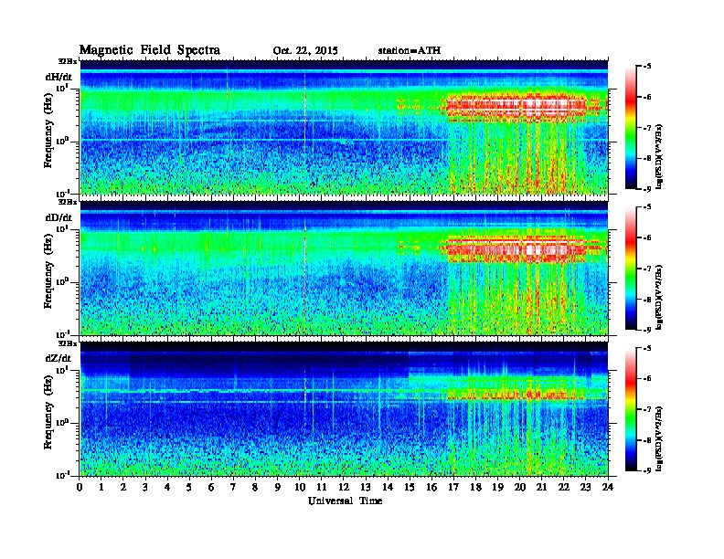This screenshot has height=559, width=724.
Task: Click hour "10" on the Universal Time axis
Action: [300, 487]
